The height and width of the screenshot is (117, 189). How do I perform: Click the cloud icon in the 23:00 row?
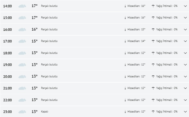pyautogui.click(x=22, y=112)
